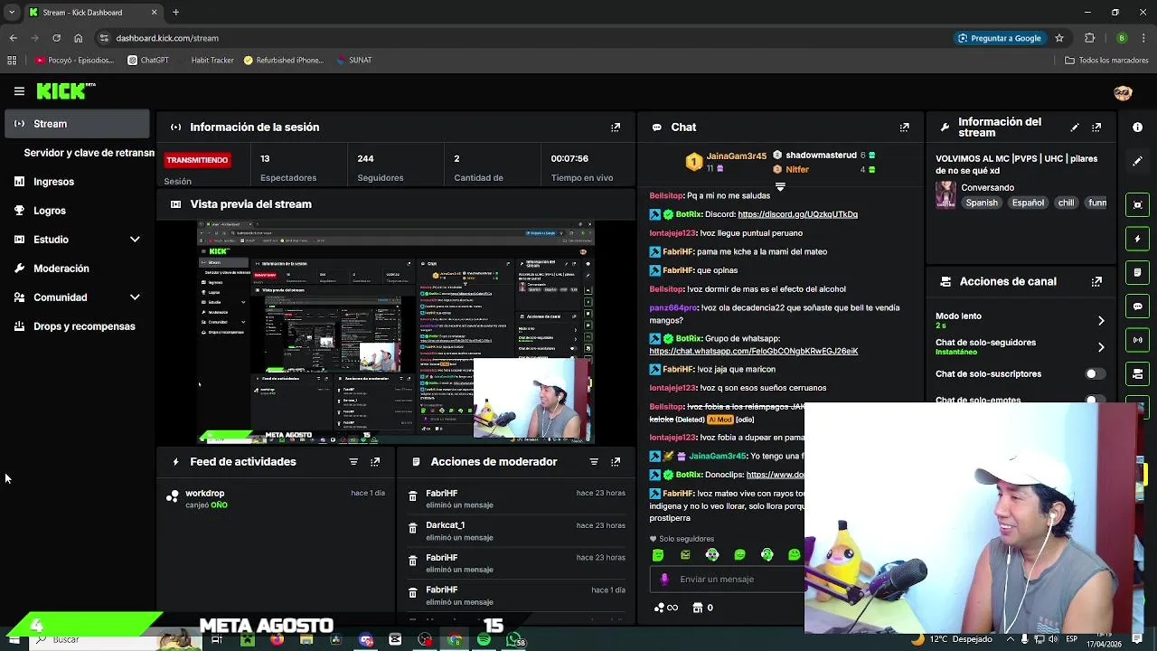Screen dimensions: 1157x651
Task: Select Stream in the sidebar
Action: point(77,124)
